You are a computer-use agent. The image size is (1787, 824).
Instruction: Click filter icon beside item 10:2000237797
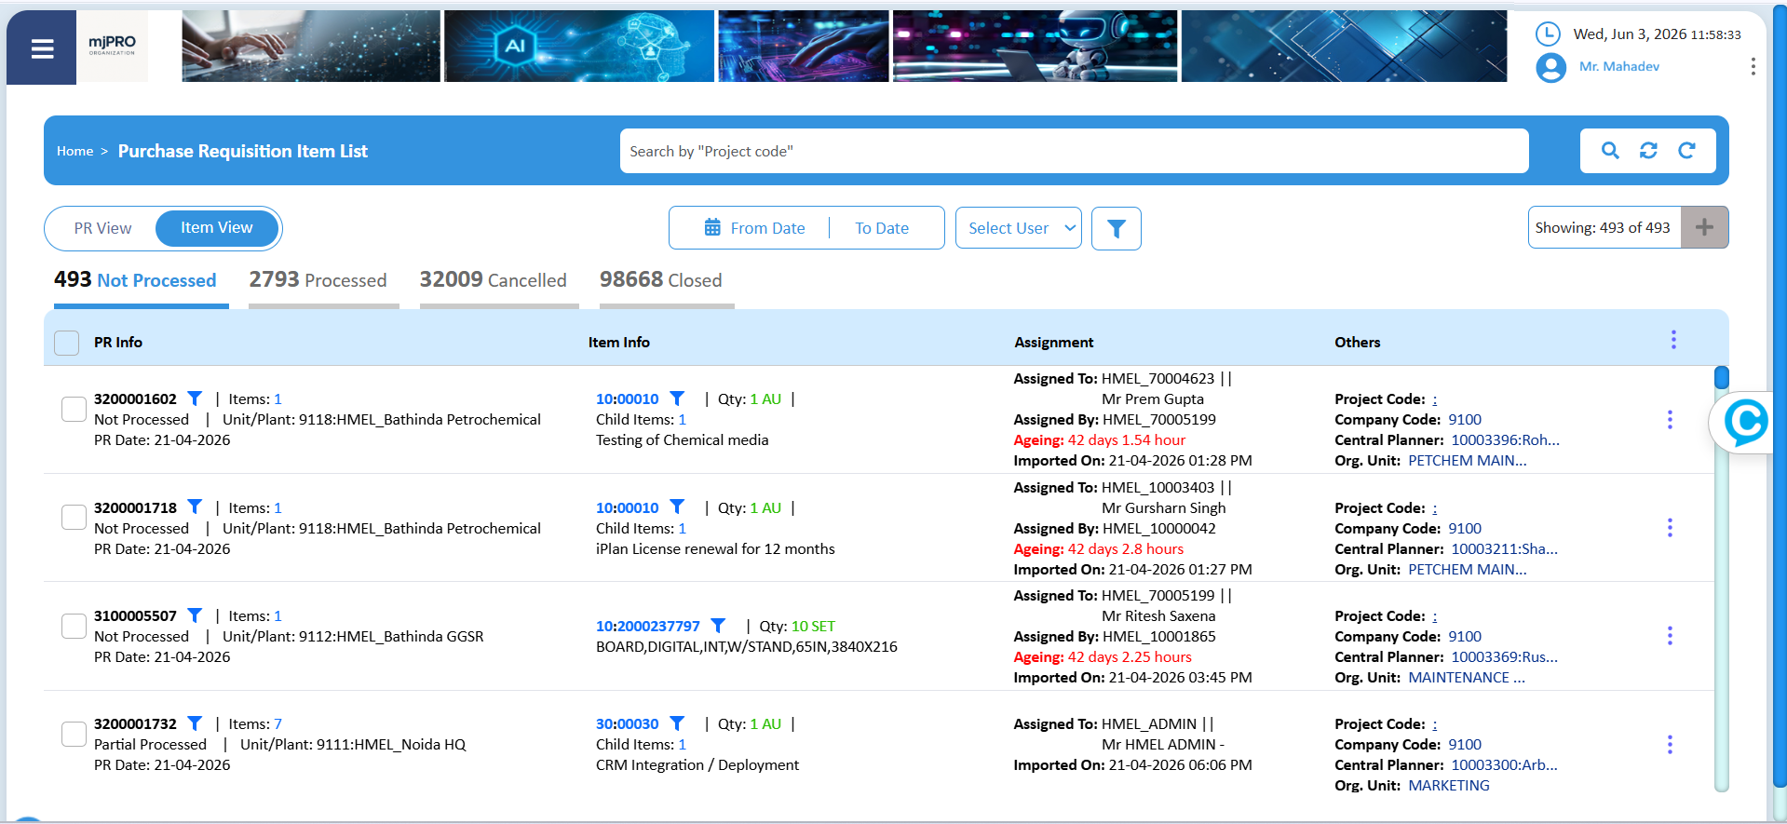coord(718,626)
